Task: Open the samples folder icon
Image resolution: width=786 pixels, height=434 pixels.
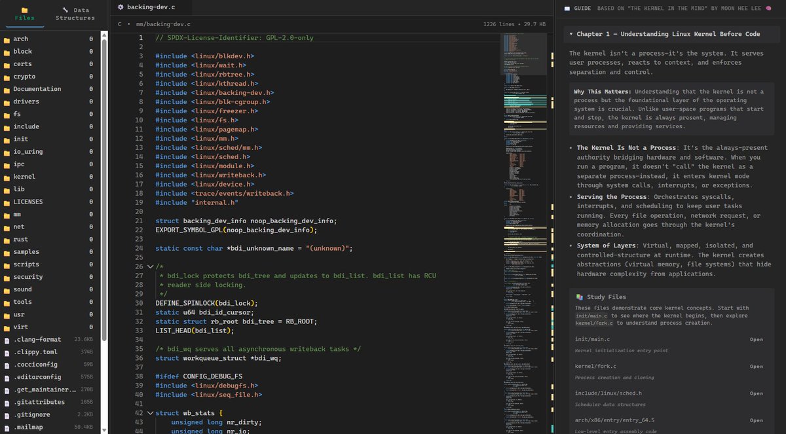Action: [x=7, y=252]
